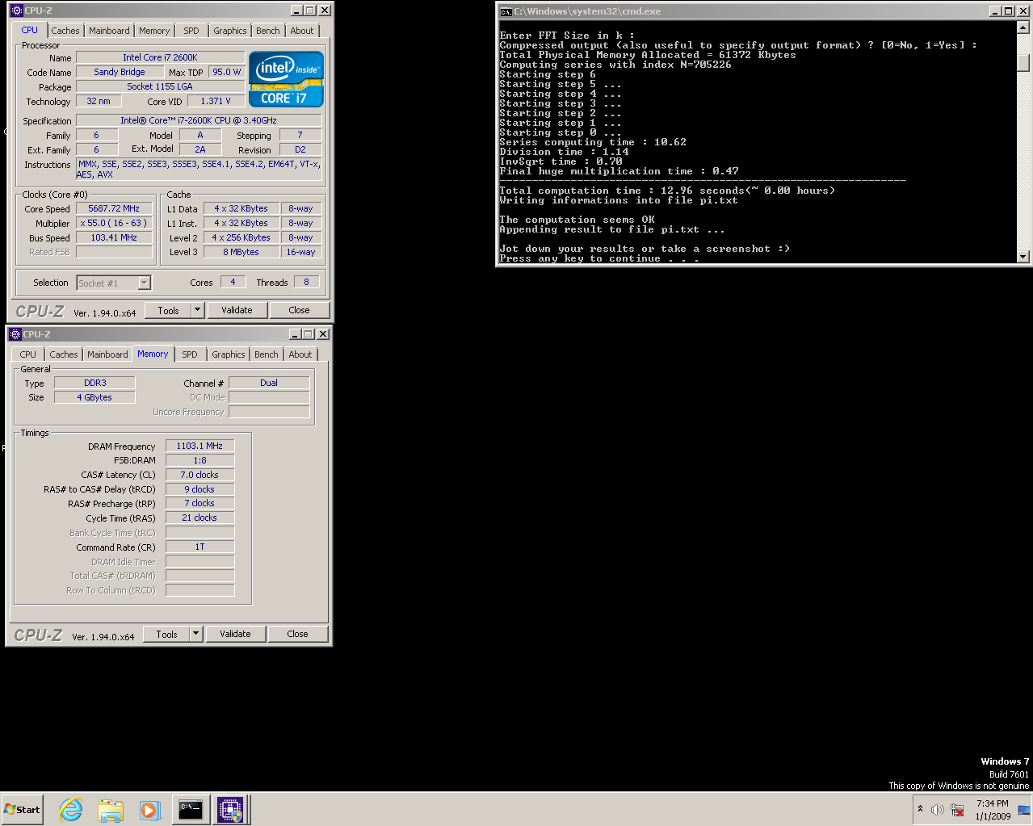
Task: Click Command Rate value 1T
Action: (x=199, y=547)
